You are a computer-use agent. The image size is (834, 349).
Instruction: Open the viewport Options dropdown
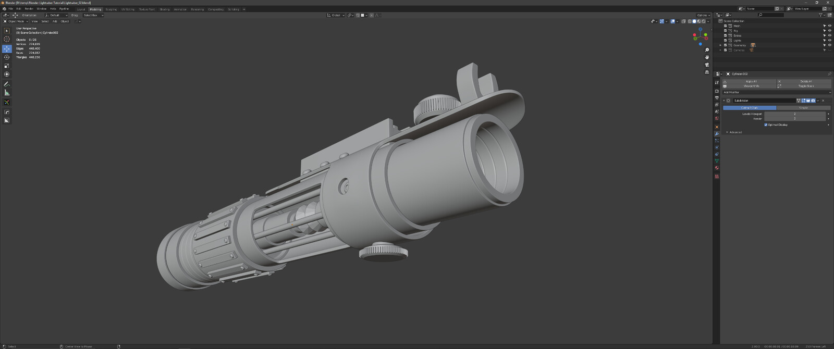pos(703,15)
